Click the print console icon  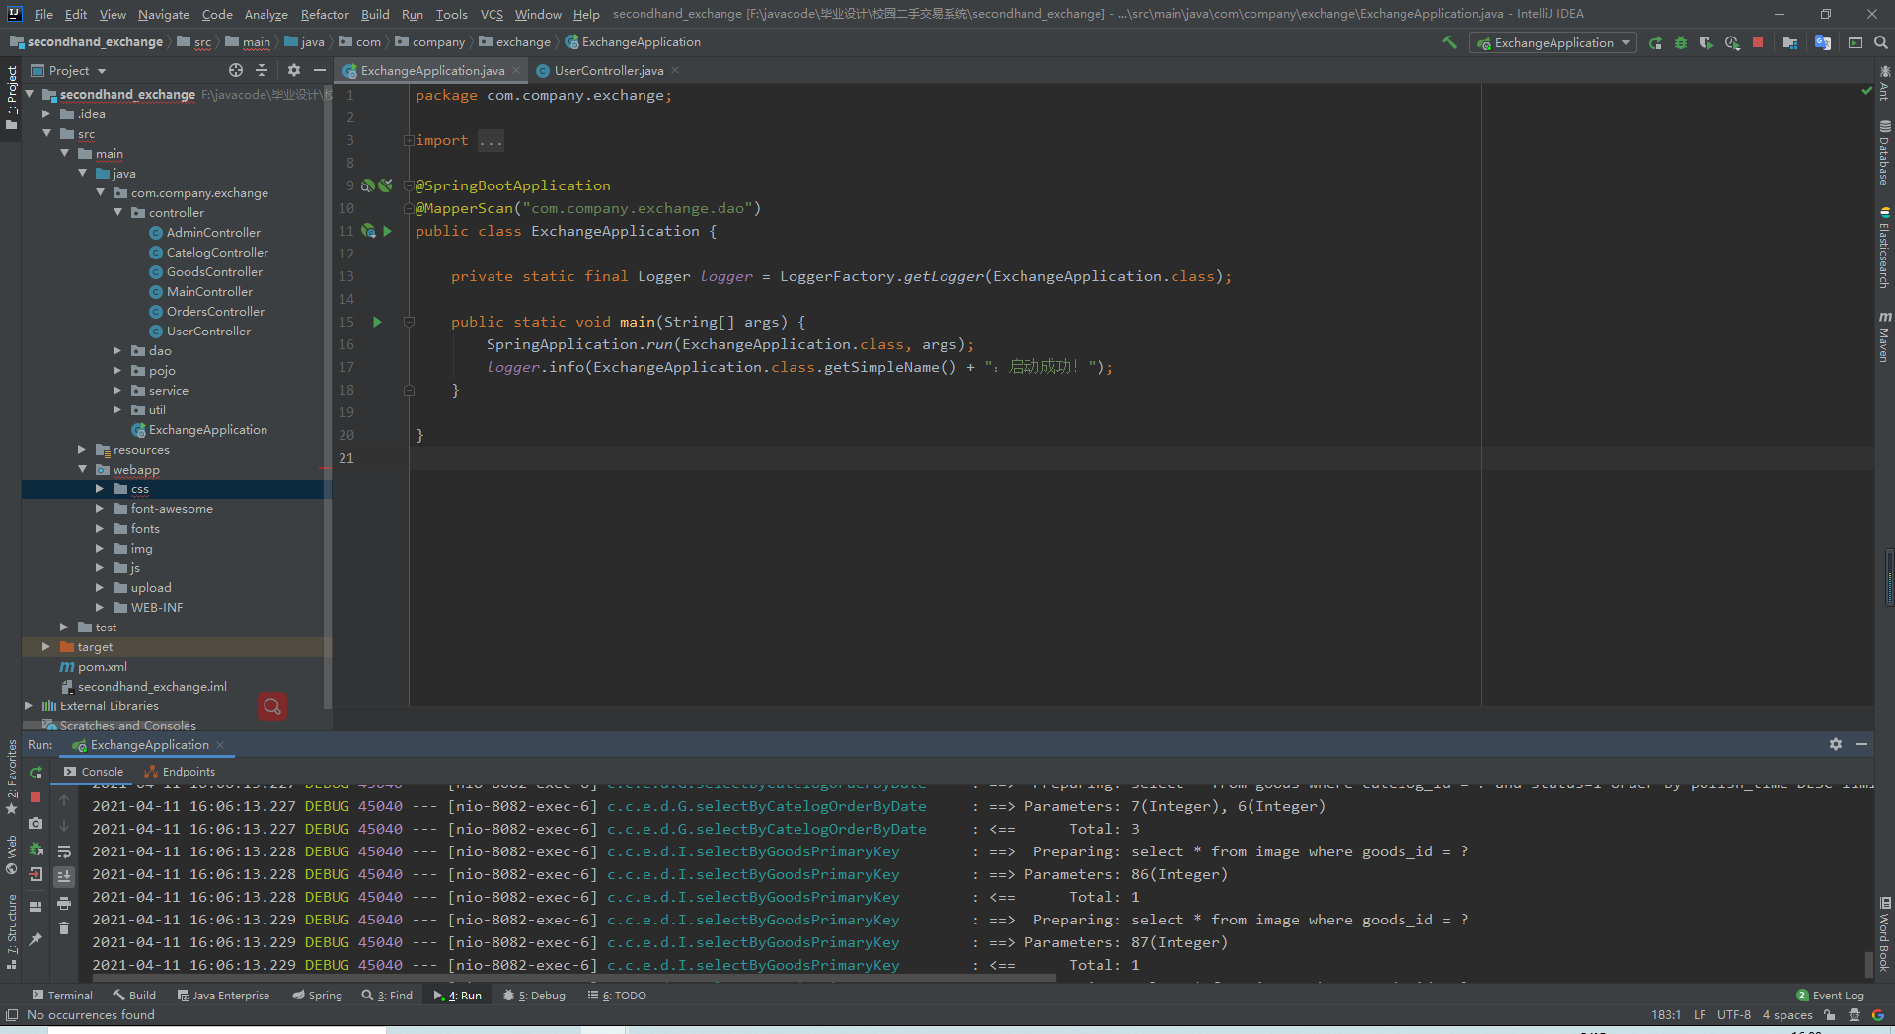64,903
